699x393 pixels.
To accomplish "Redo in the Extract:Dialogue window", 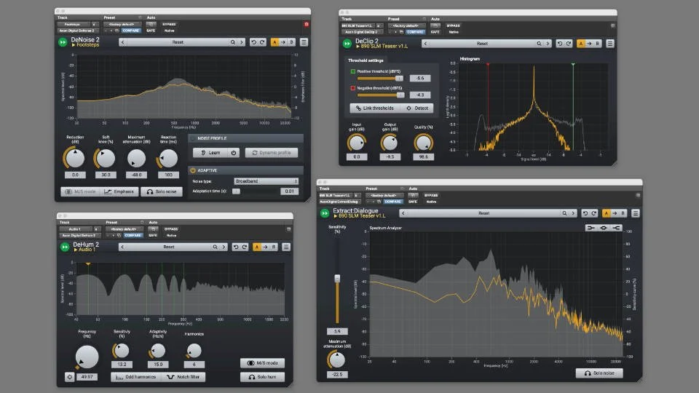I will pyautogui.click(x=594, y=213).
